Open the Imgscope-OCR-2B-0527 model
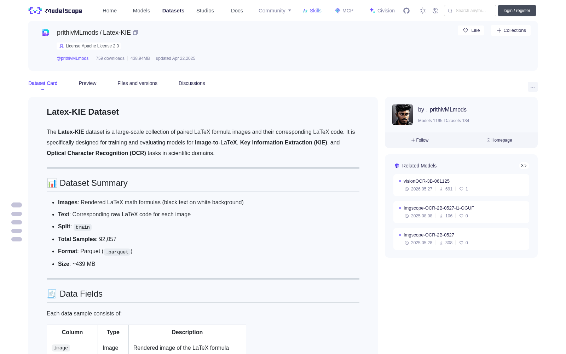Screen dimensions: 566x354 (x=429, y=235)
